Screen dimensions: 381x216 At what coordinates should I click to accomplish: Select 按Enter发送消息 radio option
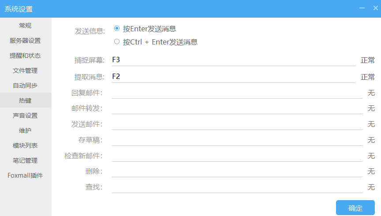click(x=117, y=29)
